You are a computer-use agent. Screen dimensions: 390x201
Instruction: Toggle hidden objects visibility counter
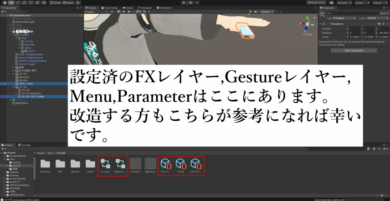tap(139, 11)
